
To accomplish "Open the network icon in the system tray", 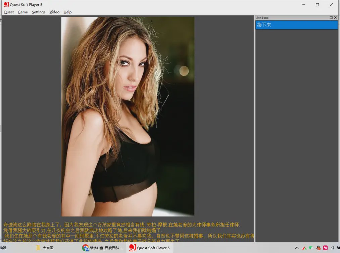I will pos(333,248).
